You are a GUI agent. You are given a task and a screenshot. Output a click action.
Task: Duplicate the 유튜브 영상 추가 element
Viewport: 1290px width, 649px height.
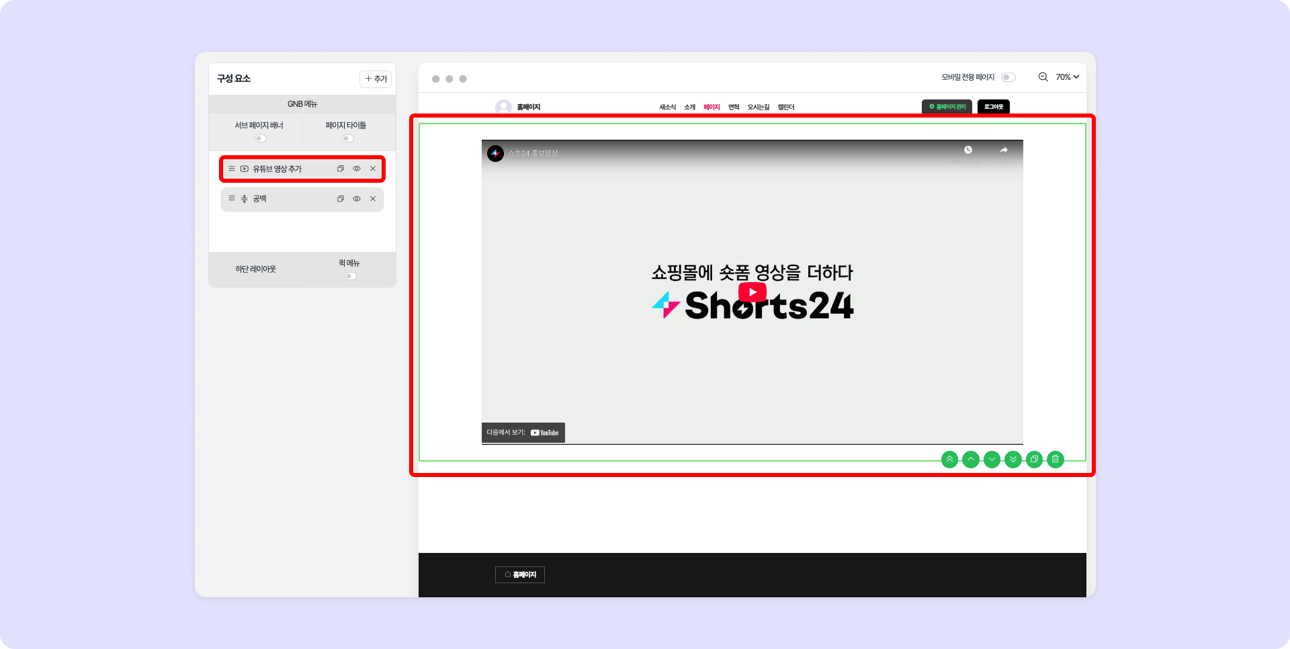click(341, 169)
